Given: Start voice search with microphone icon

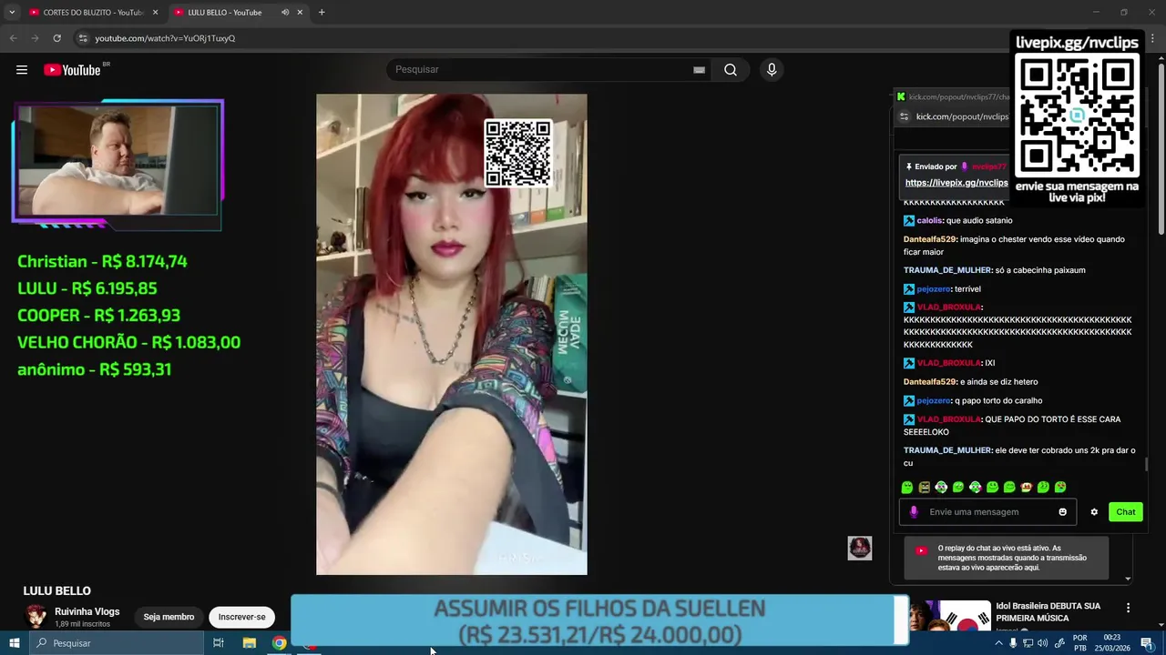Looking at the screenshot, I should [772, 70].
